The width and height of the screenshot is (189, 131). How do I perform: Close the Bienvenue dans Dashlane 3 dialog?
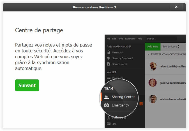point(176,7)
